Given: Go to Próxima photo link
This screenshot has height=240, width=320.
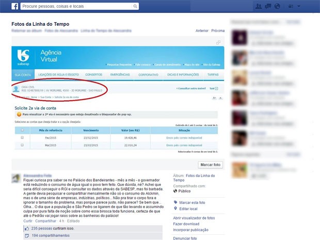Looking at the screenshot, I should (x=218, y=30).
